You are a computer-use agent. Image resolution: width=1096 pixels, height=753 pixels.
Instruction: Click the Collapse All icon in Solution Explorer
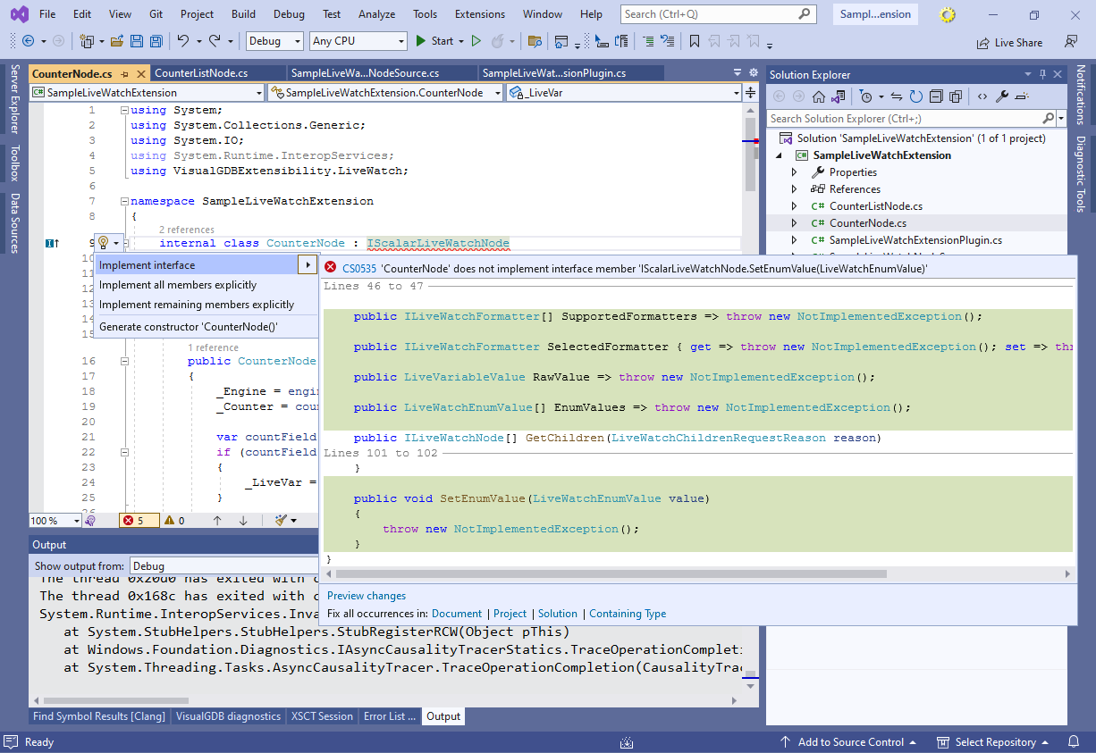pyautogui.click(x=936, y=96)
